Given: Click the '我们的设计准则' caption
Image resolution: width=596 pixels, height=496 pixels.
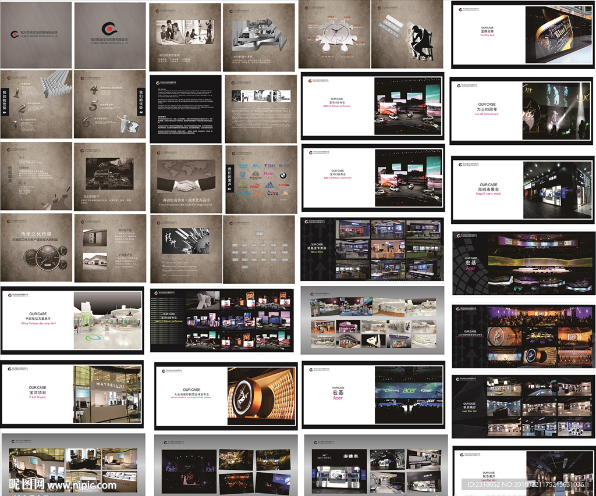Looking at the screenshot, I should 243,56.
